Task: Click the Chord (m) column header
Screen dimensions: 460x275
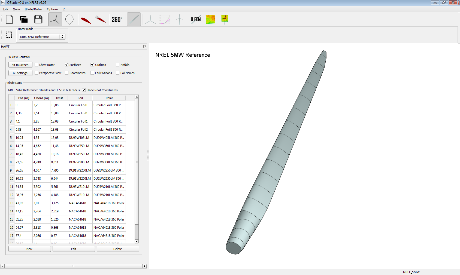Action: 41,98
